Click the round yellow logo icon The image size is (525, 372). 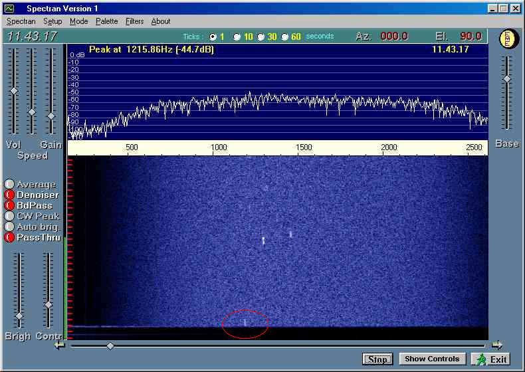pos(509,39)
